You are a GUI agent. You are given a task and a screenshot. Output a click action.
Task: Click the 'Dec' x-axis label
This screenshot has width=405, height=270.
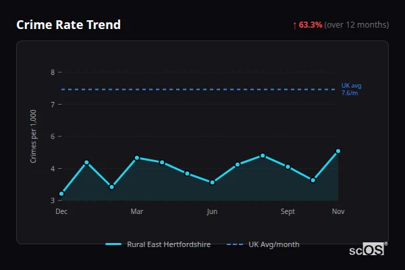pos(61,211)
